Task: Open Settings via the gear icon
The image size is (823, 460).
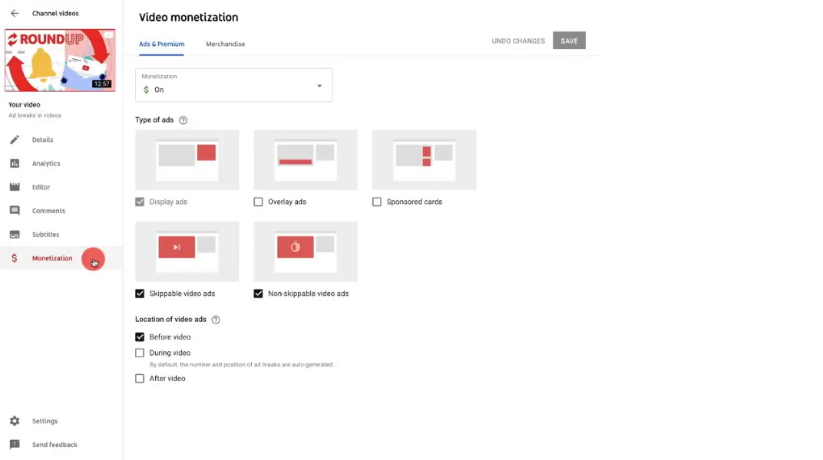Action: [15, 421]
